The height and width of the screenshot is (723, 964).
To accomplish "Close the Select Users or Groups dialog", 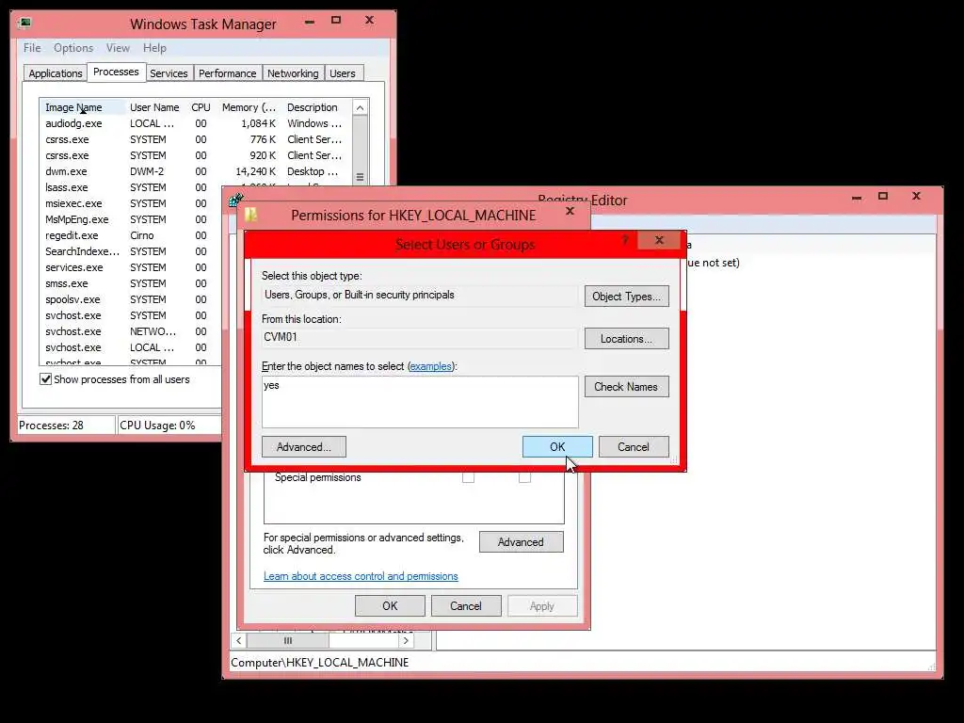I will [659, 240].
